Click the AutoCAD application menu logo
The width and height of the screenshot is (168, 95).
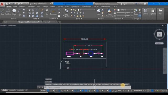point(2,4)
